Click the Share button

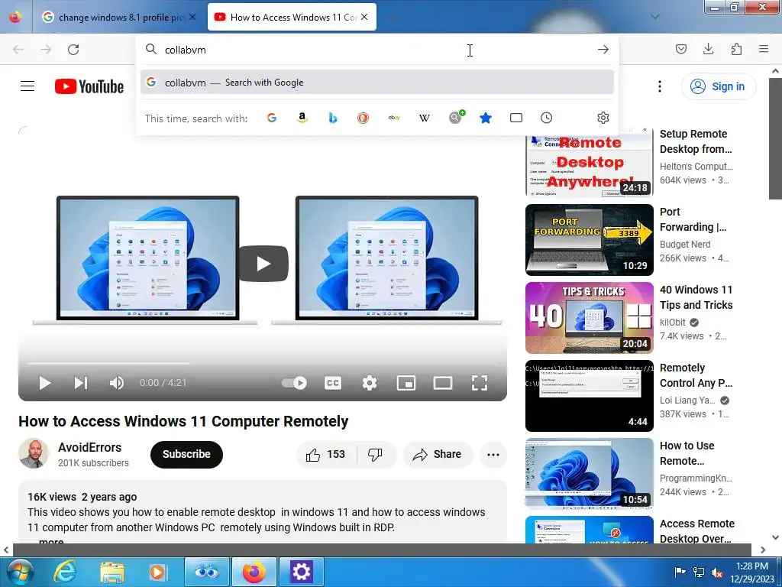438,454
